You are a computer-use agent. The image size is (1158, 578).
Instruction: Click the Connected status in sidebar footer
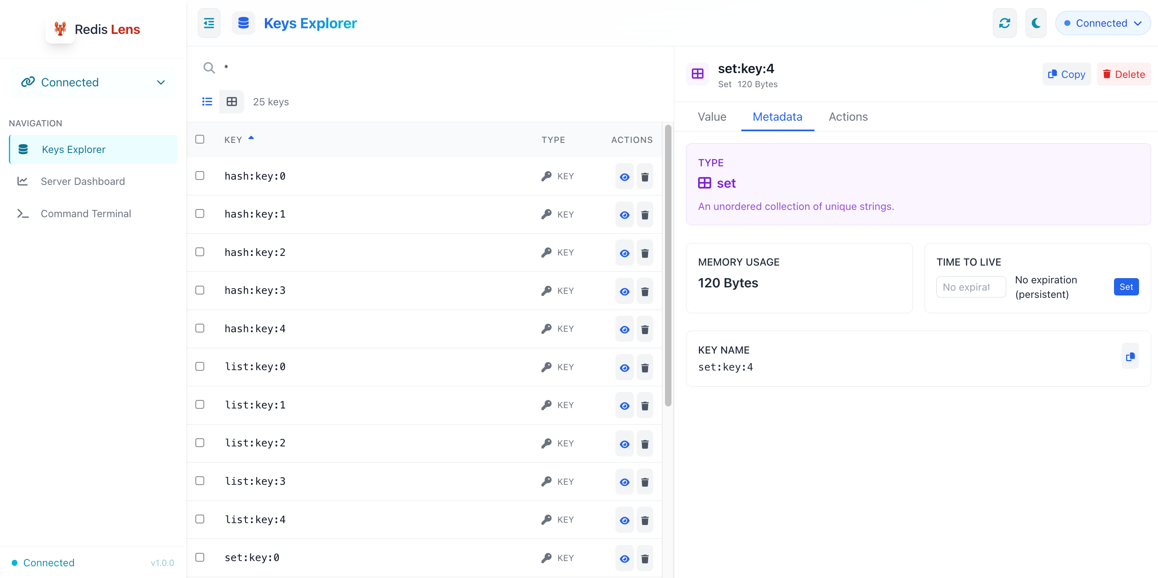click(x=43, y=563)
